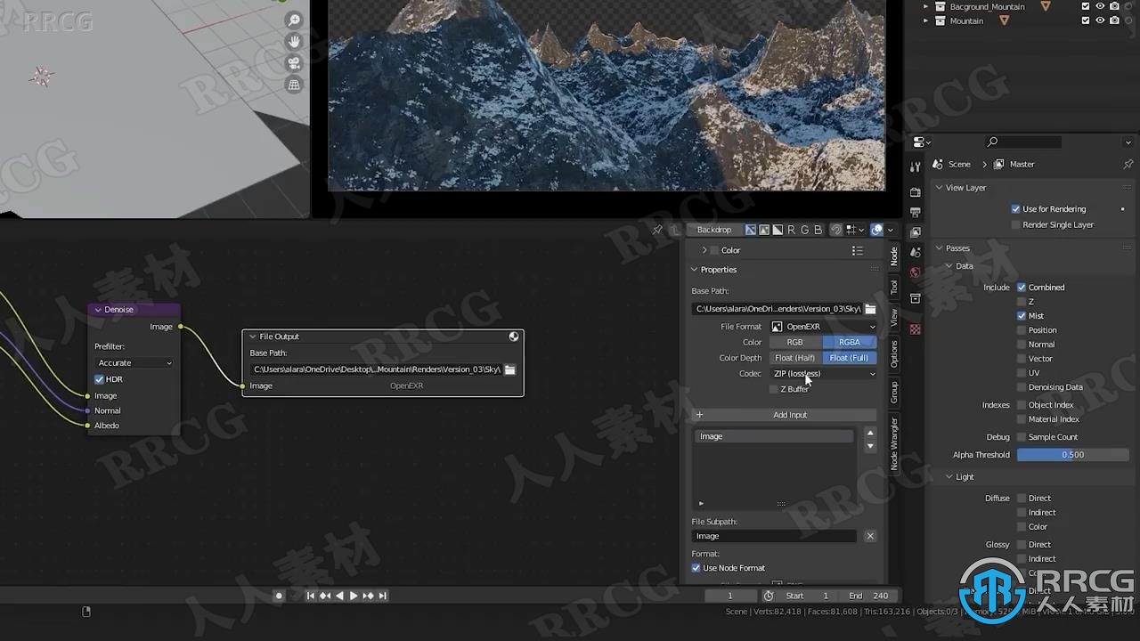Uncheck the Mist pass checkbox
Image resolution: width=1140 pixels, height=641 pixels.
point(1022,316)
